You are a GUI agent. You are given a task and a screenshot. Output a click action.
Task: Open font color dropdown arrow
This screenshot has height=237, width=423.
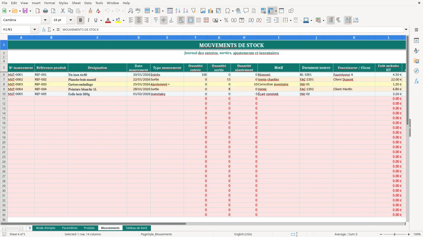[113, 20]
